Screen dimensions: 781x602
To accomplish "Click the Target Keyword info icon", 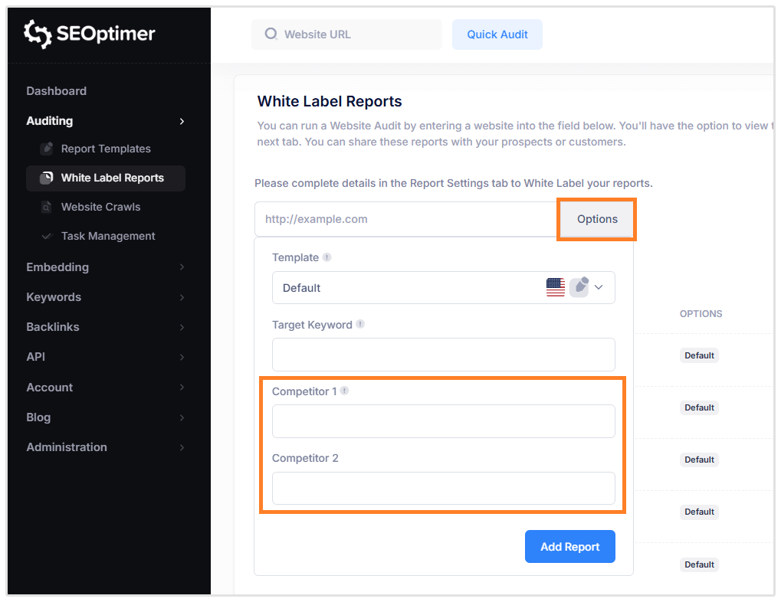I will (x=360, y=325).
